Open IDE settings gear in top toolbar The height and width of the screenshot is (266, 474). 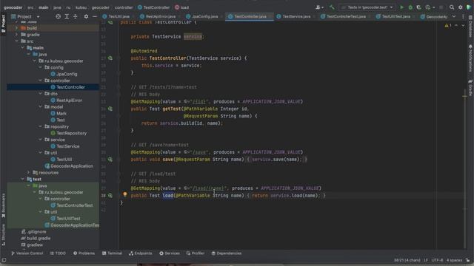[461, 7]
